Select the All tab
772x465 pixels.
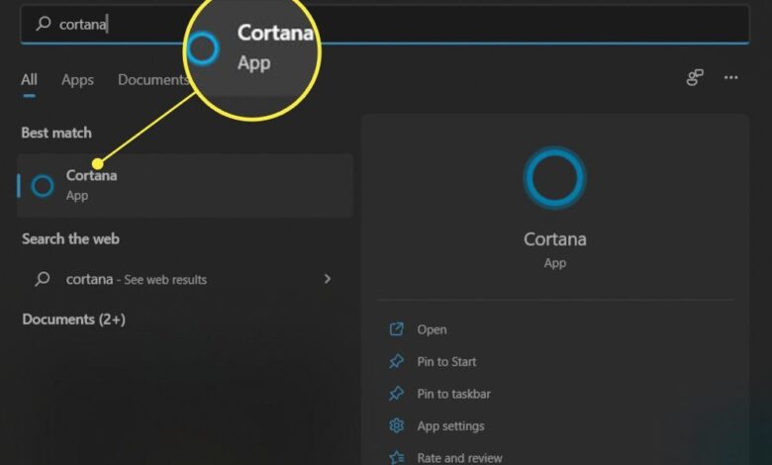29,79
